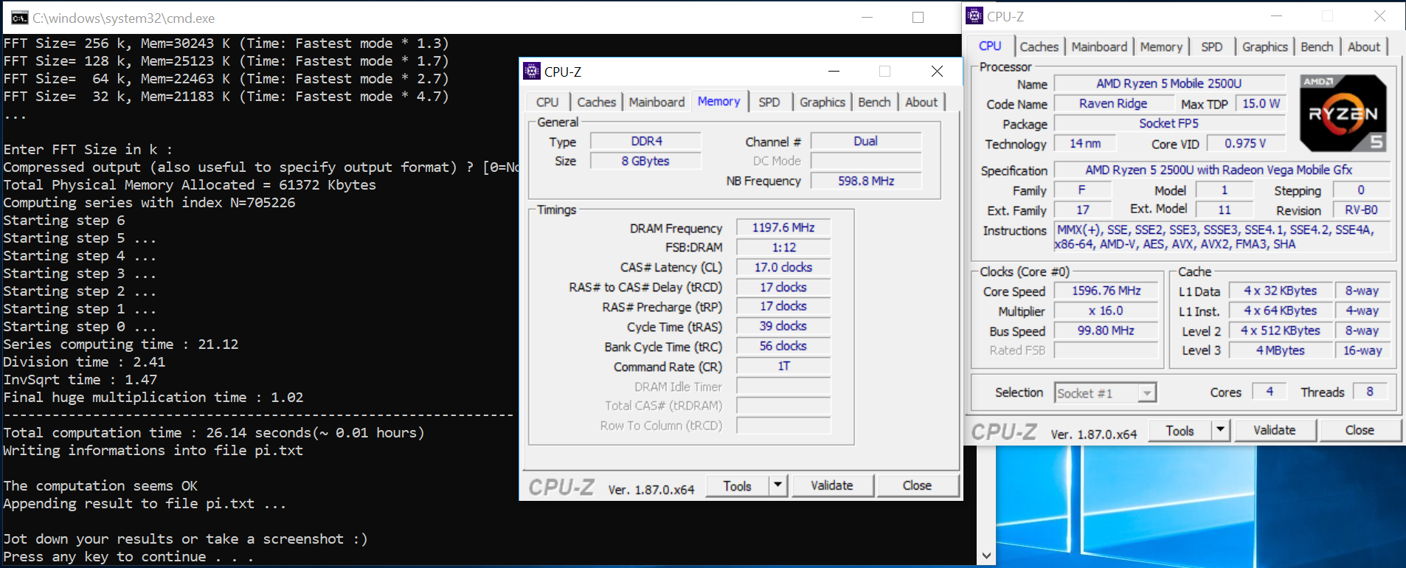This screenshot has height=568, width=1406.
Task: Open Caches tab in right CPU-Z window
Action: (x=1039, y=47)
